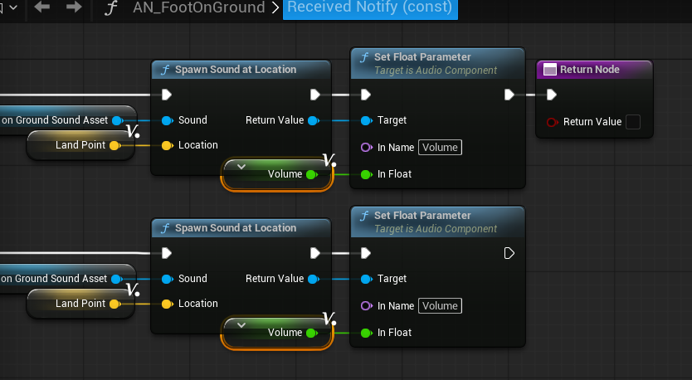This screenshot has height=380, width=692.
Task: Click upper Land Point variable output pin
Action: click(115, 145)
